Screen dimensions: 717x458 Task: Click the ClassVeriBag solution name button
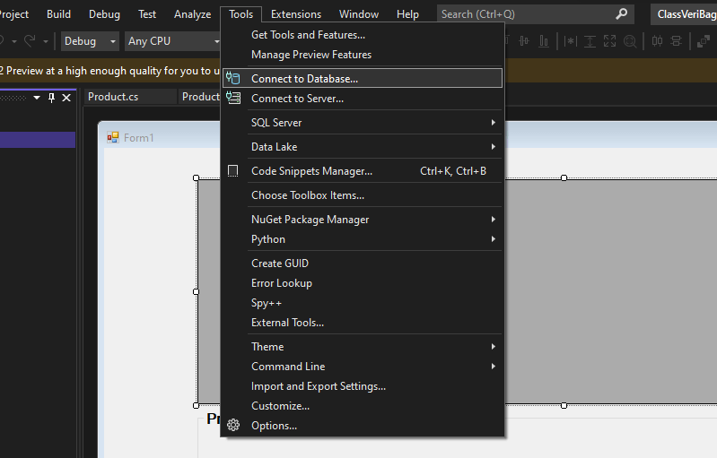point(684,14)
